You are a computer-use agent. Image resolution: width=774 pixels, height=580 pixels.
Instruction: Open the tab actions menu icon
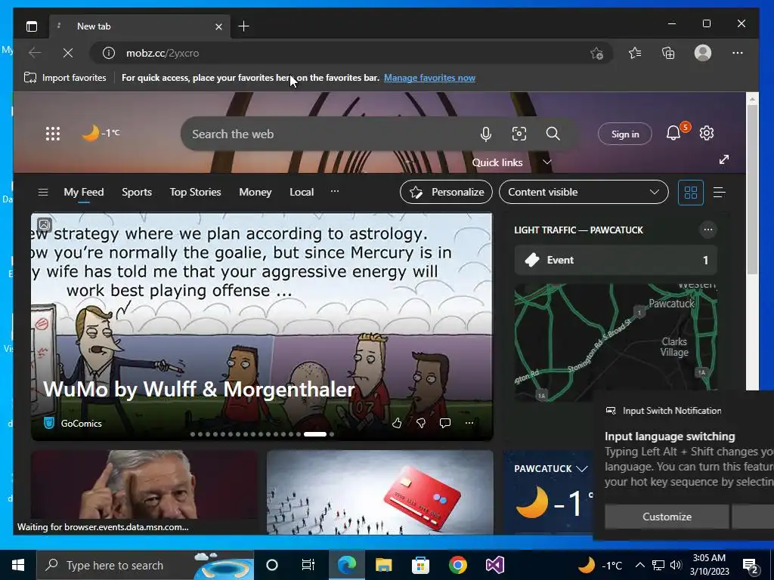tap(32, 26)
